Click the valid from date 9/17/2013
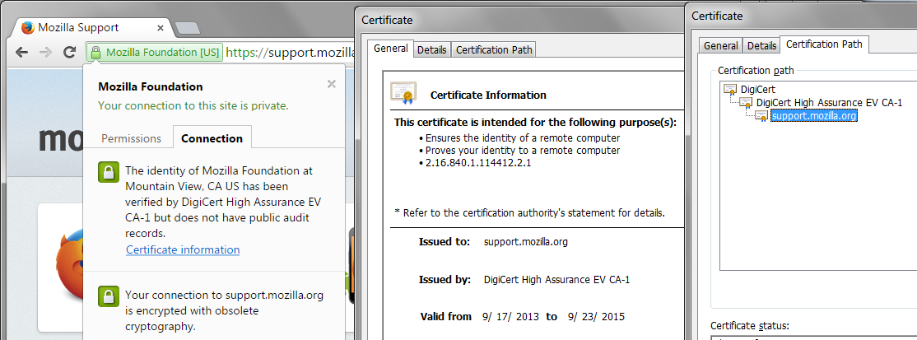Screen dimensions: 917x340 pos(510,317)
